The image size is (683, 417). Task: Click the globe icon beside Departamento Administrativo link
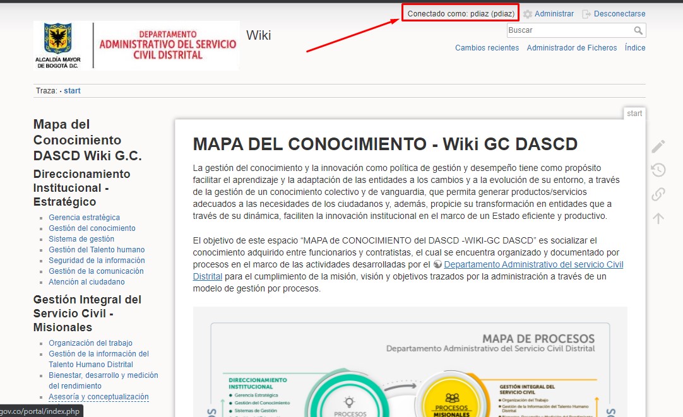point(438,264)
